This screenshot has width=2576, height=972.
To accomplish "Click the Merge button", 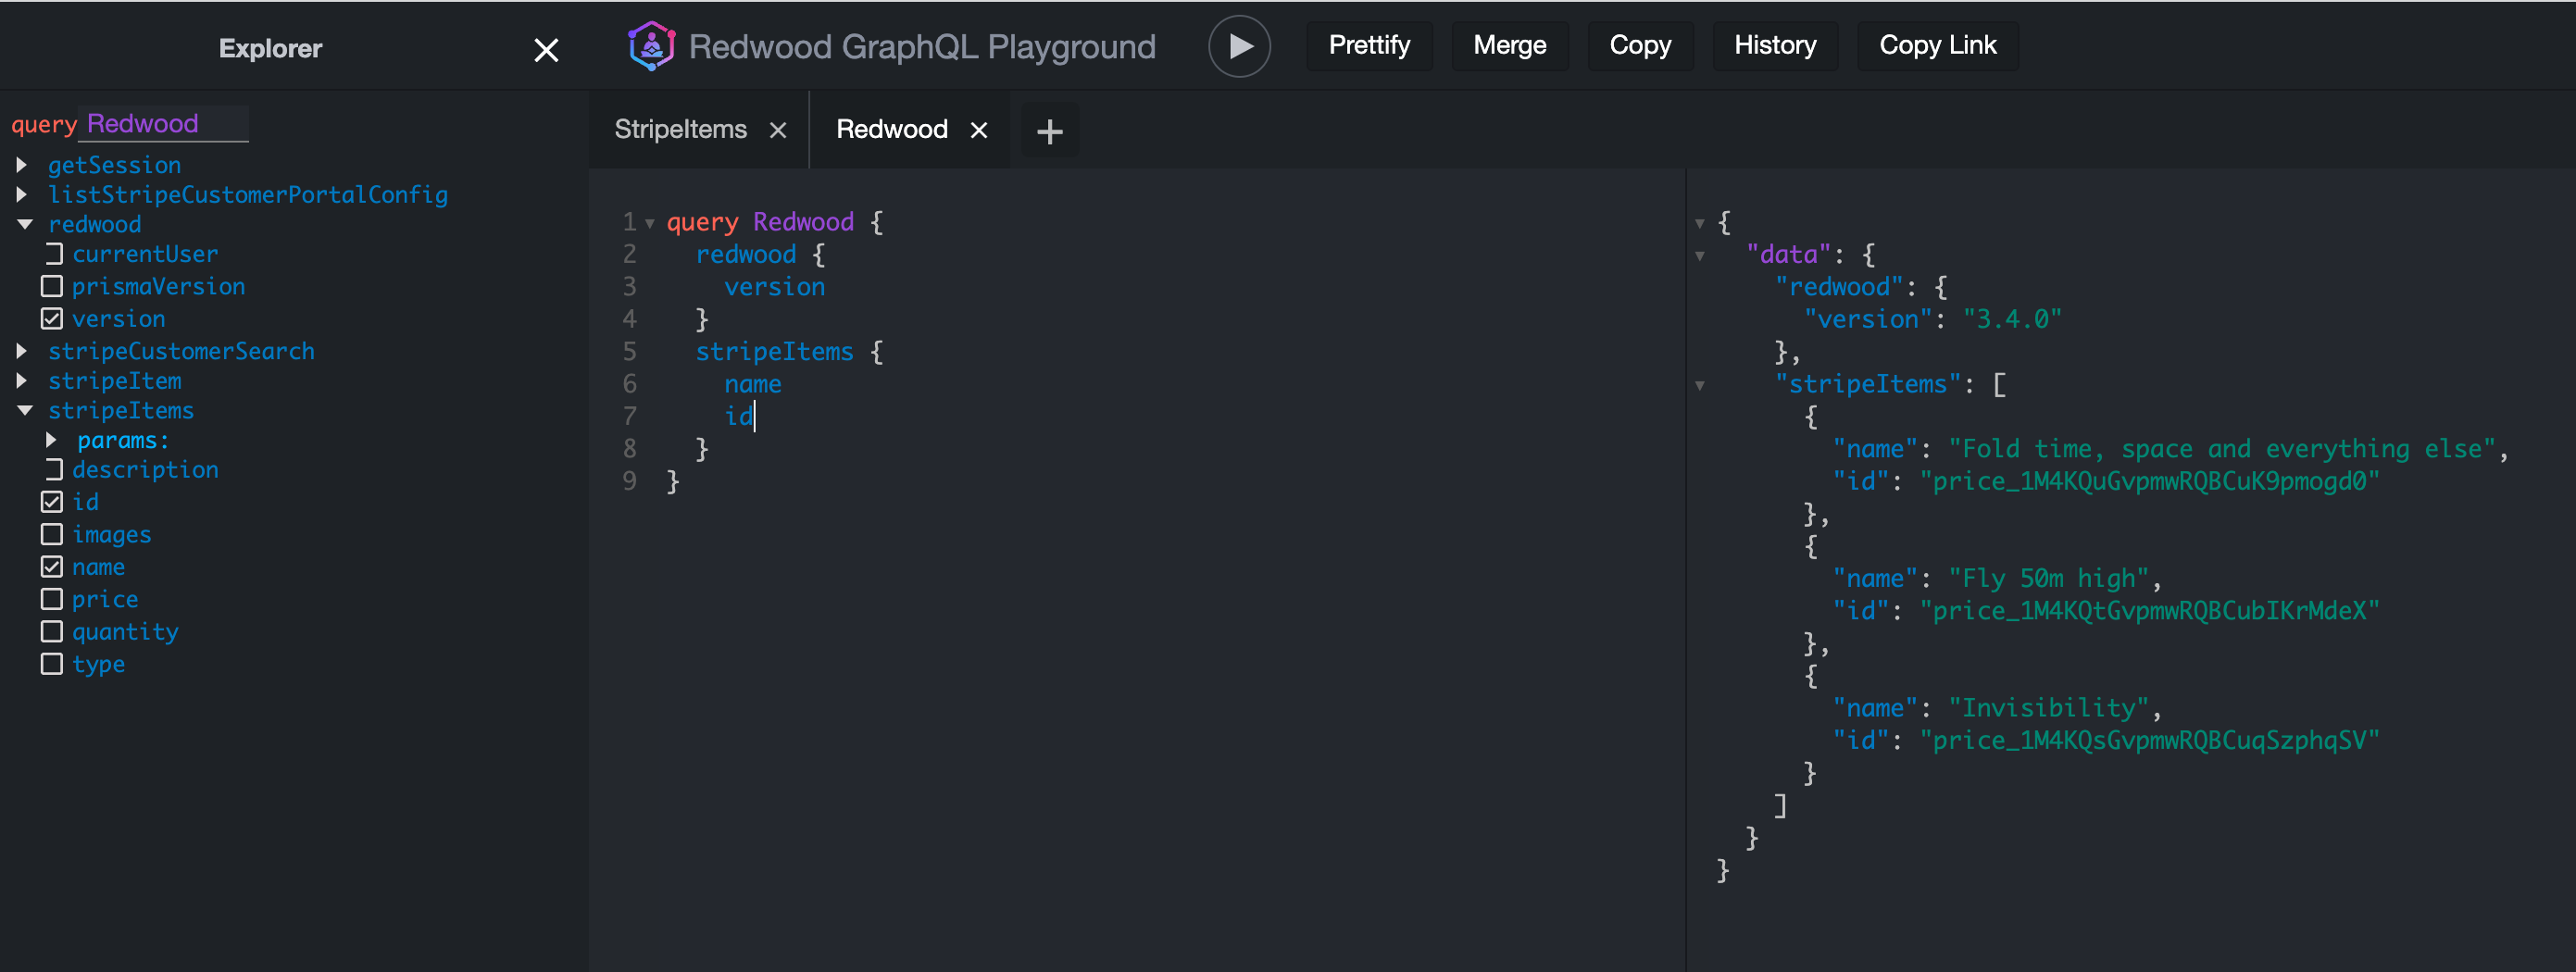I will point(1510,46).
